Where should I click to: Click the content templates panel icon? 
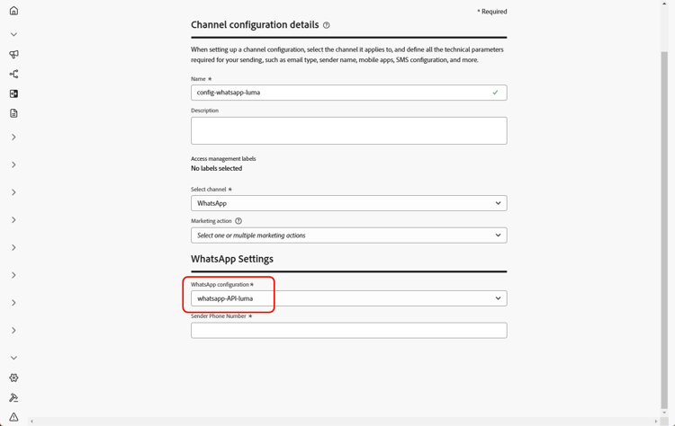(13, 93)
